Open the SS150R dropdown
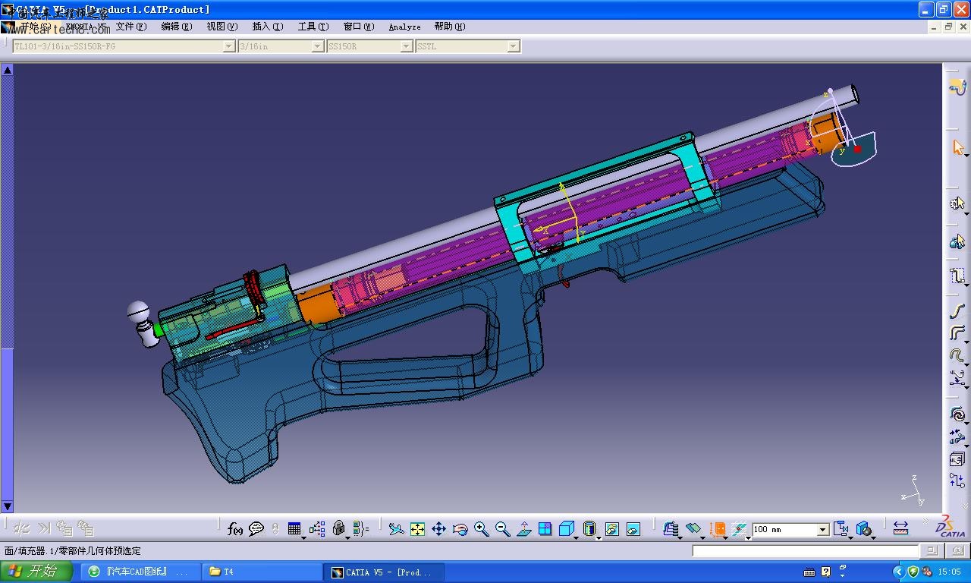 (407, 46)
